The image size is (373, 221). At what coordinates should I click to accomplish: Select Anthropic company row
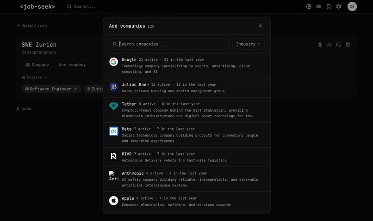tap(187, 179)
